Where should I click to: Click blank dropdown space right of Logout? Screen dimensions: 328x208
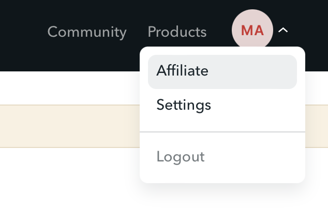click(259, 157)
